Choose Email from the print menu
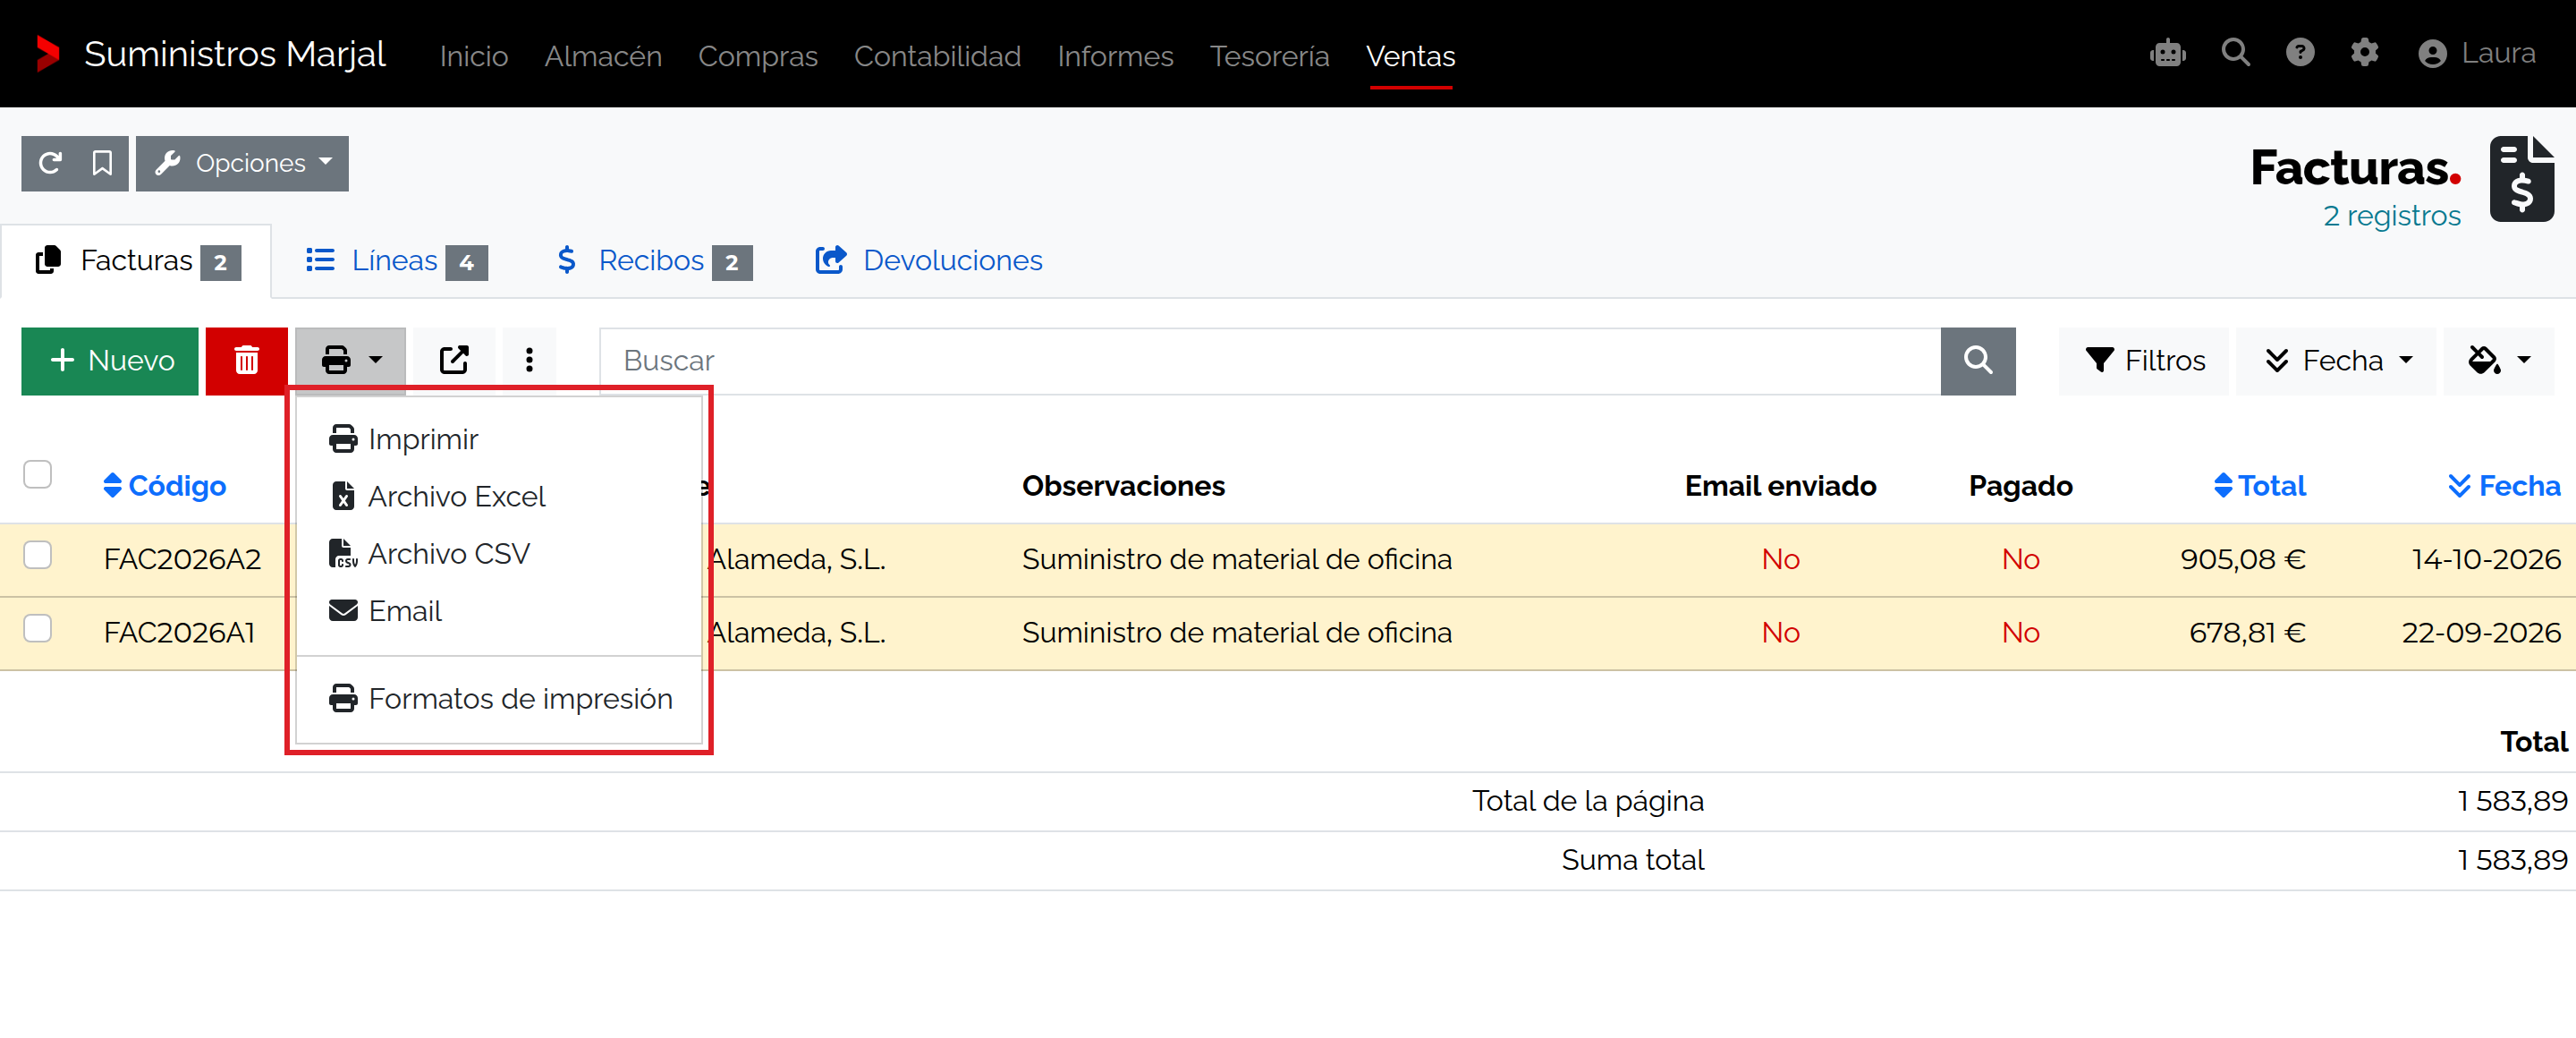 pos(500,610)
